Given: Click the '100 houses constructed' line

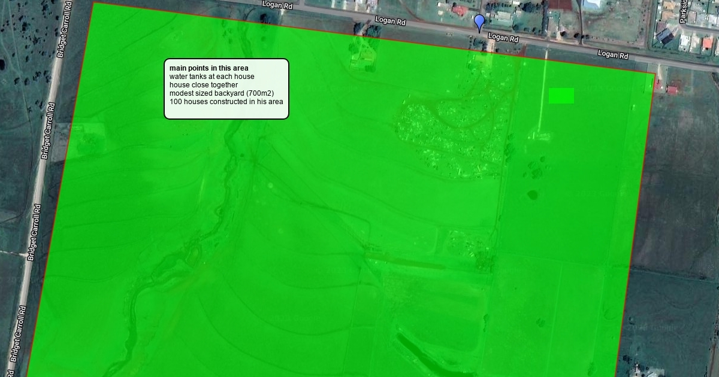Looking at the screenshot, I should tap(226, 102).
